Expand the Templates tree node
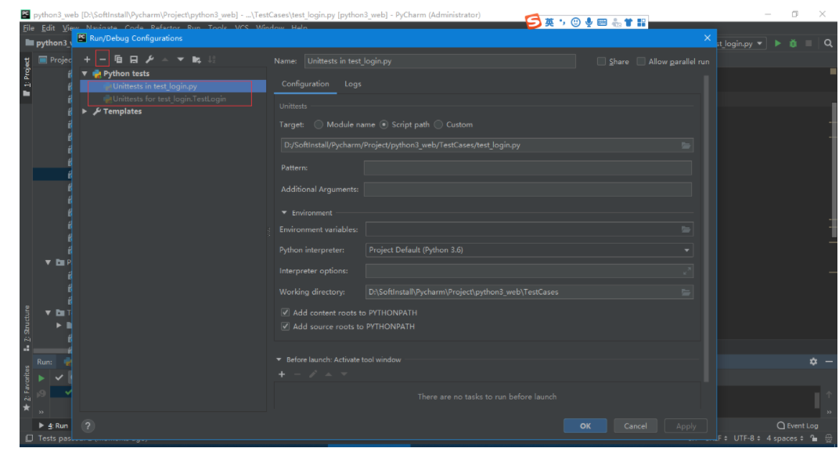Viewport: 839px width, 459px height. [85, 111]
